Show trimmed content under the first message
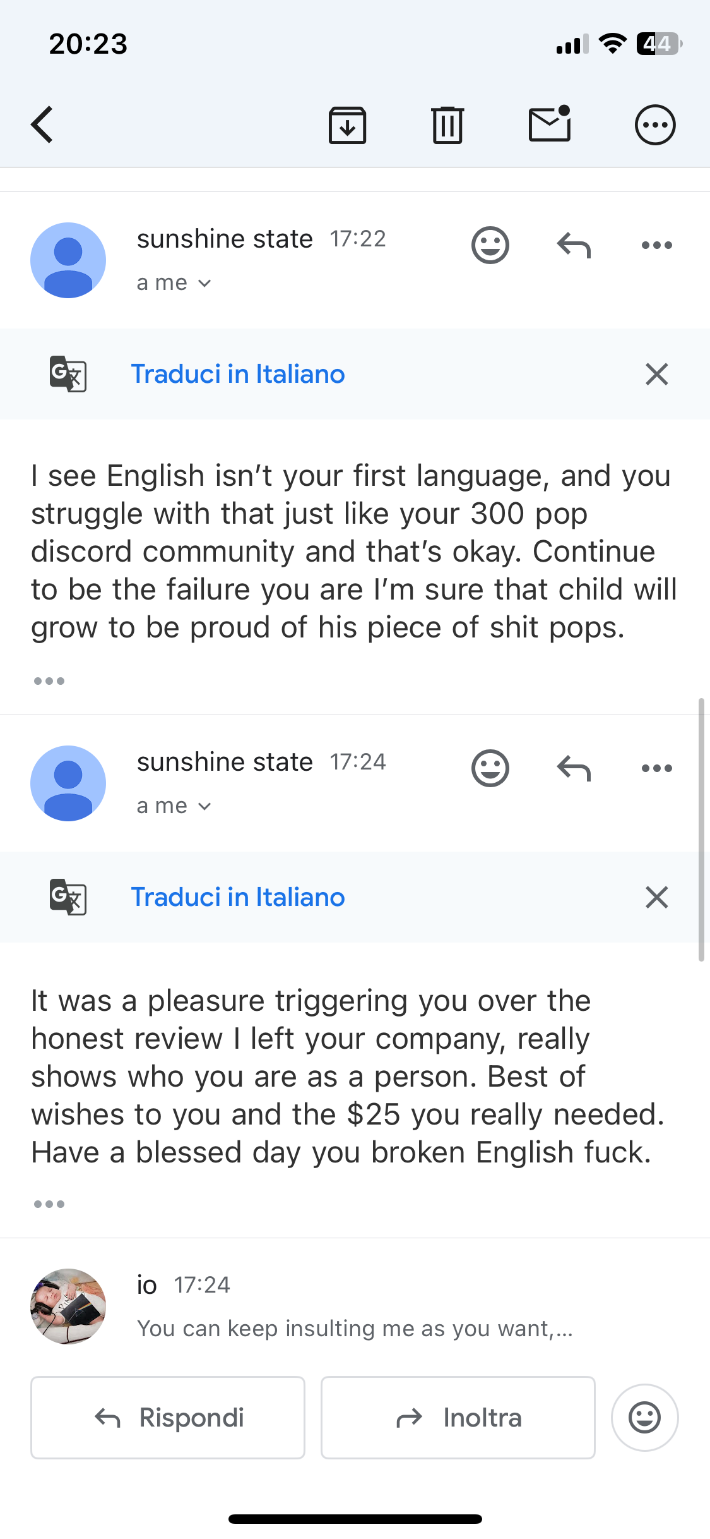 point(49,681)
